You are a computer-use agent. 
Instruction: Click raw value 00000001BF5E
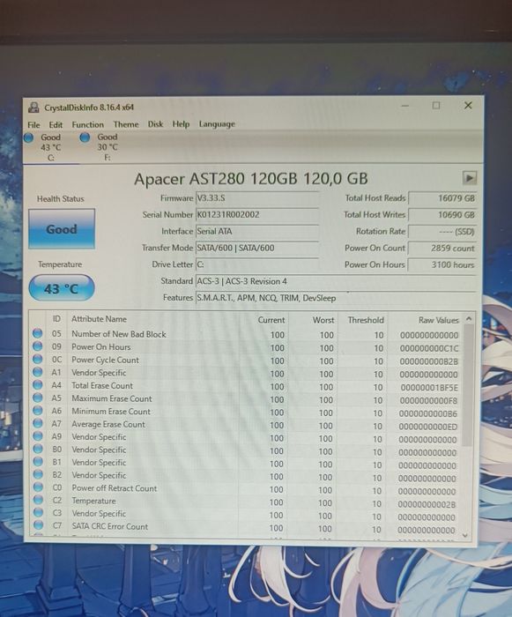pyautogui.click(x=429, y=388)
